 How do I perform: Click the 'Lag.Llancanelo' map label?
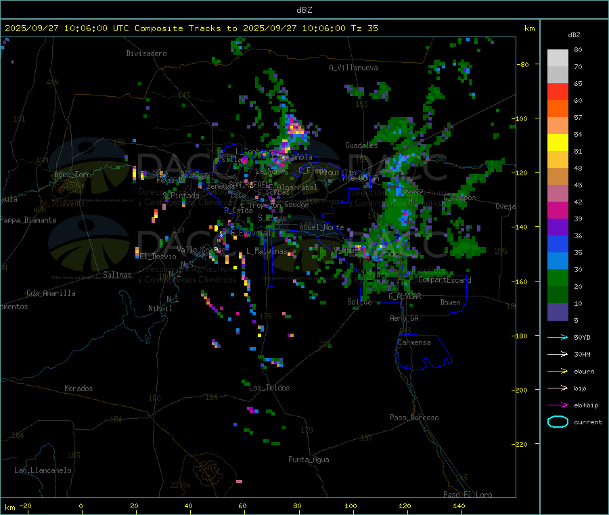43,470
